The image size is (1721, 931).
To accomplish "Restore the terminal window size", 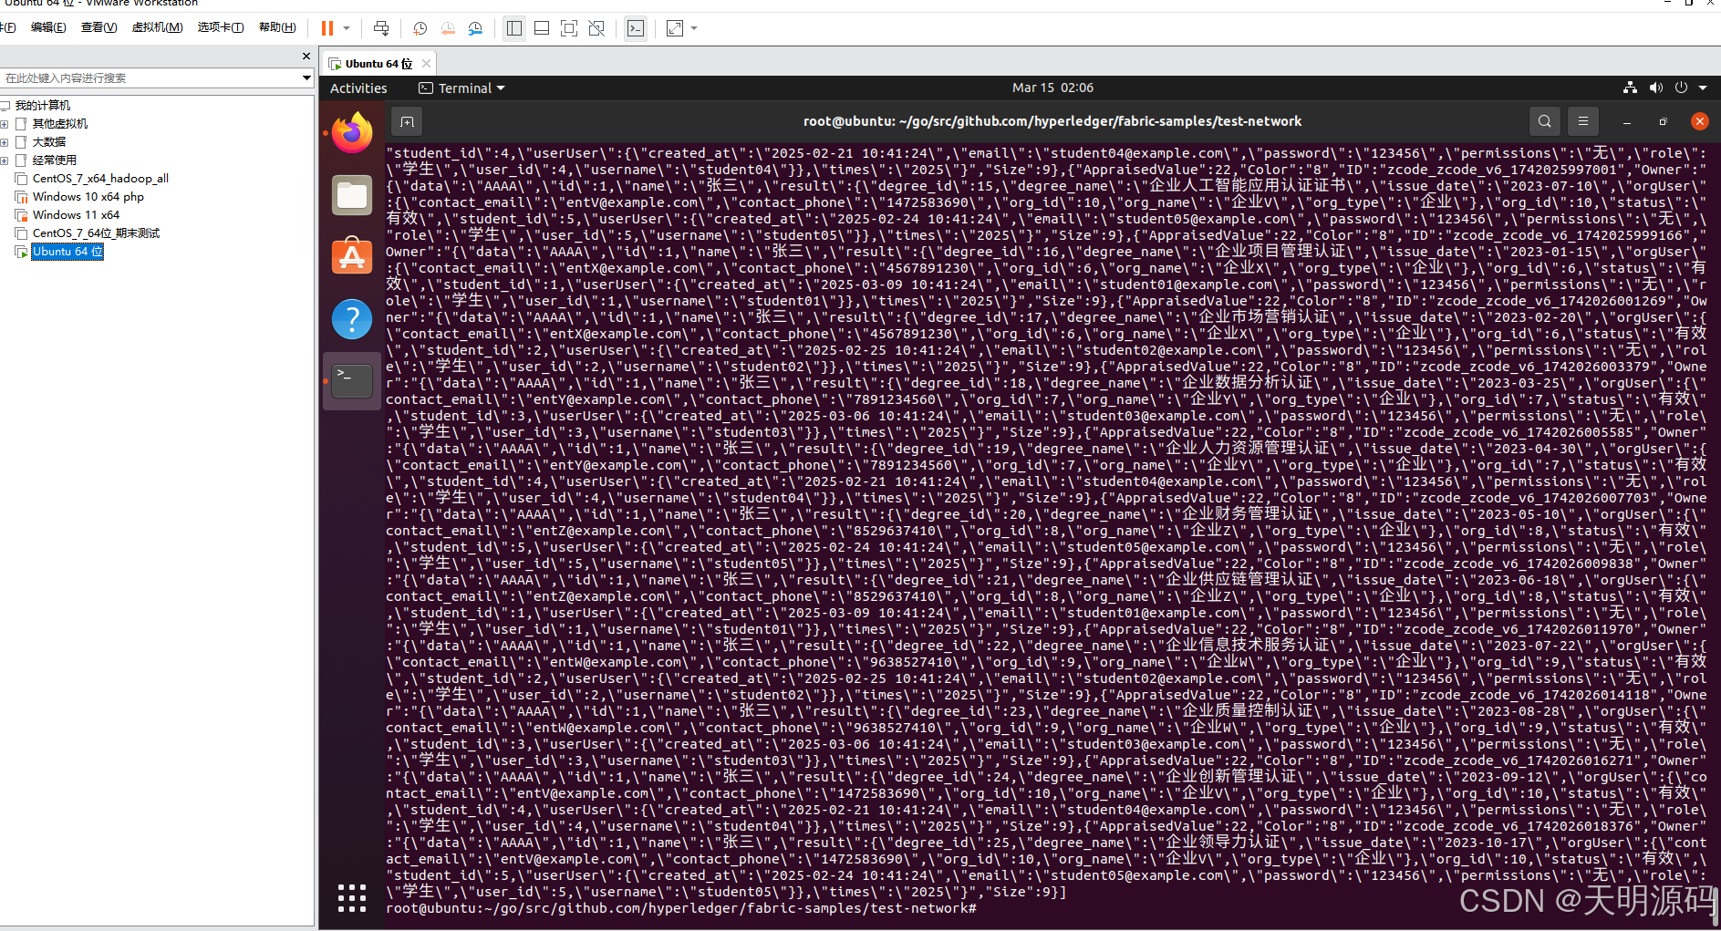I will point(1664,121).
